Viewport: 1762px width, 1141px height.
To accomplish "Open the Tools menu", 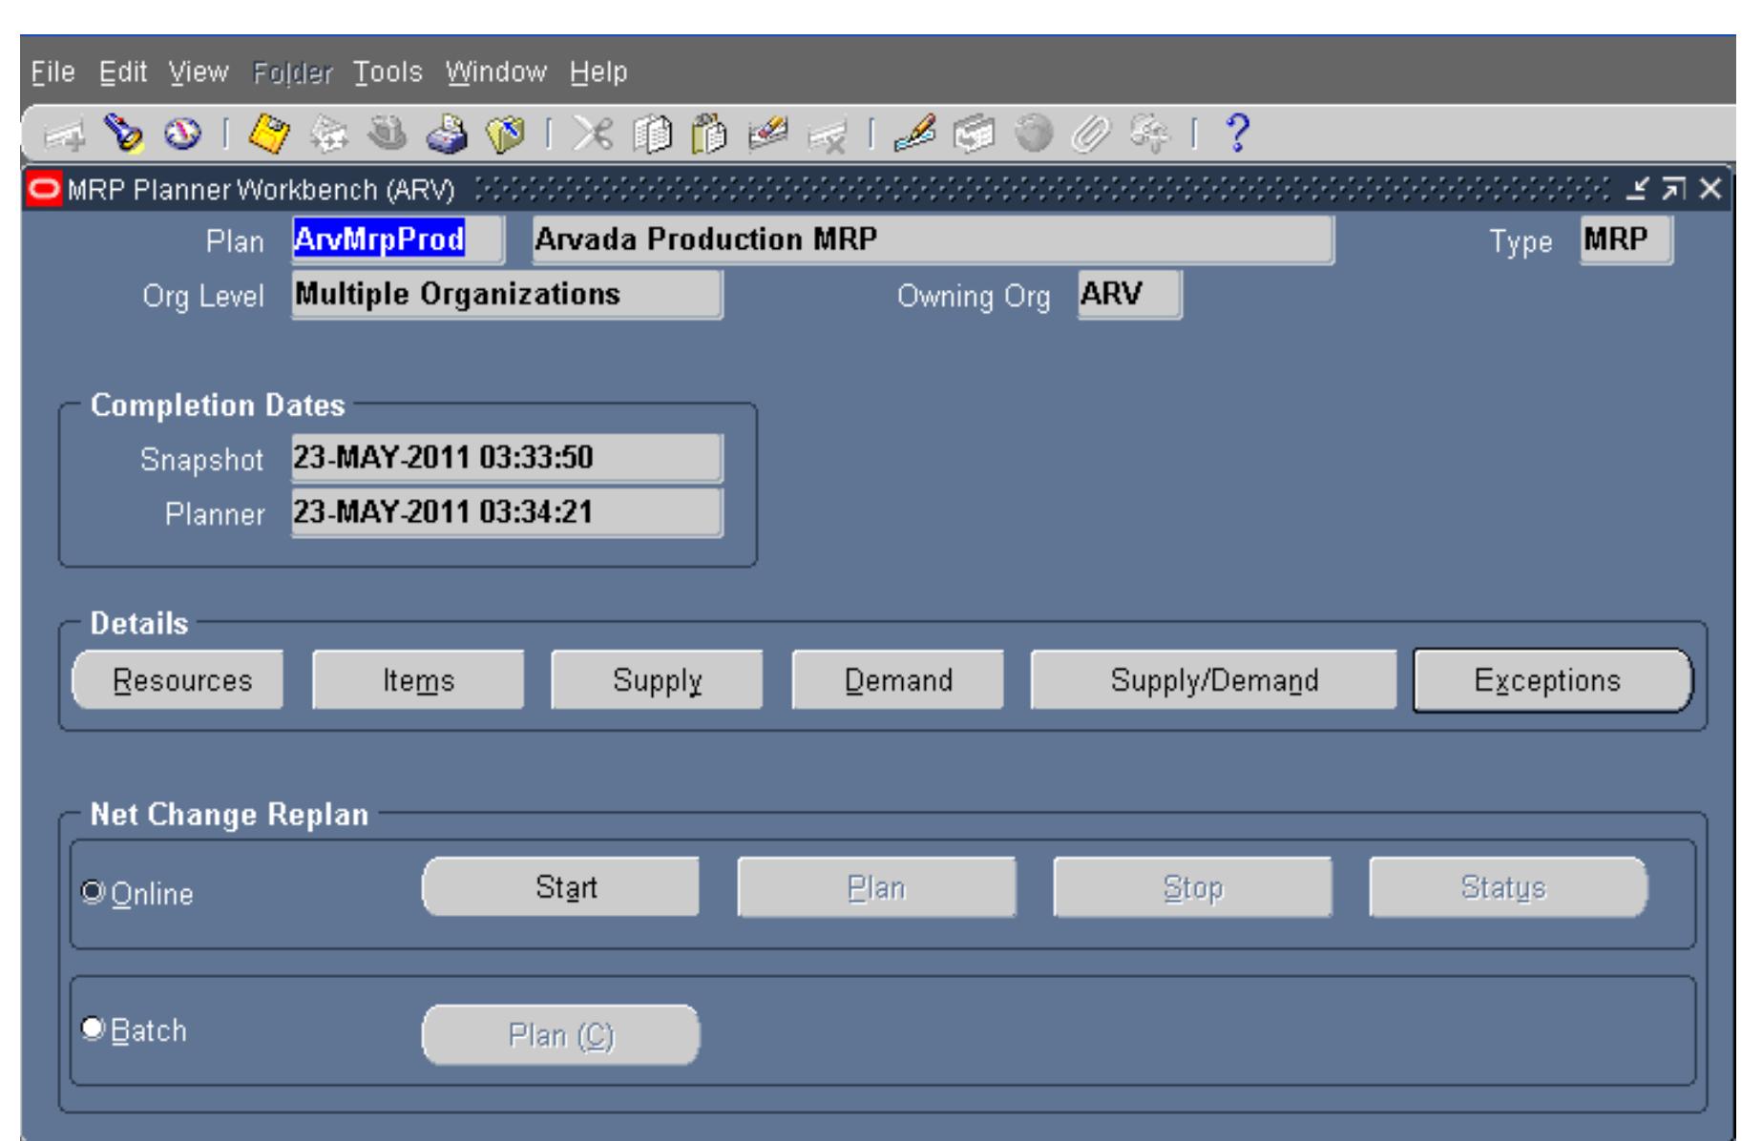I will click(386, 71).
